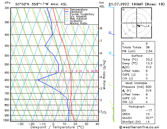167x129 pixels.
Task: Click the '850' hPa pressure axis label
Action: 7,105
